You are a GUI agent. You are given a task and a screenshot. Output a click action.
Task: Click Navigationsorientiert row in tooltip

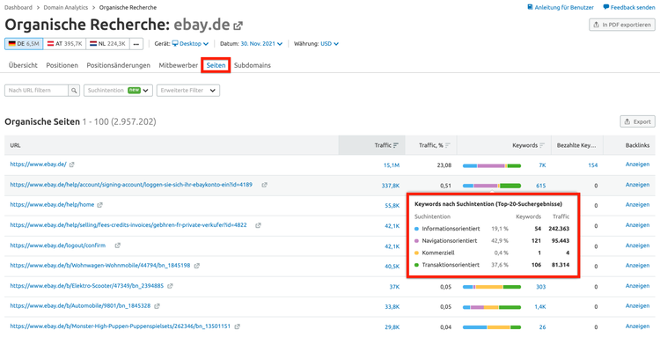coord(492,241)
